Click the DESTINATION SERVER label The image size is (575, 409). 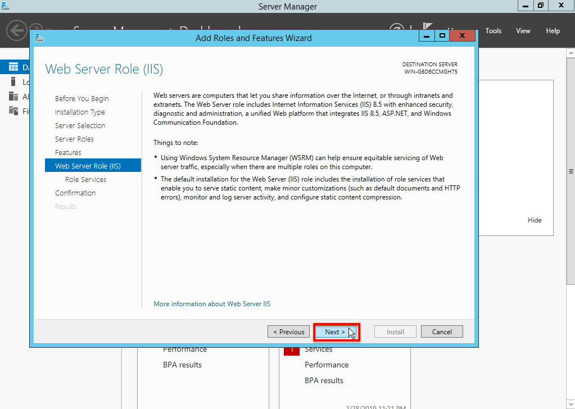(x=430, y=65)
